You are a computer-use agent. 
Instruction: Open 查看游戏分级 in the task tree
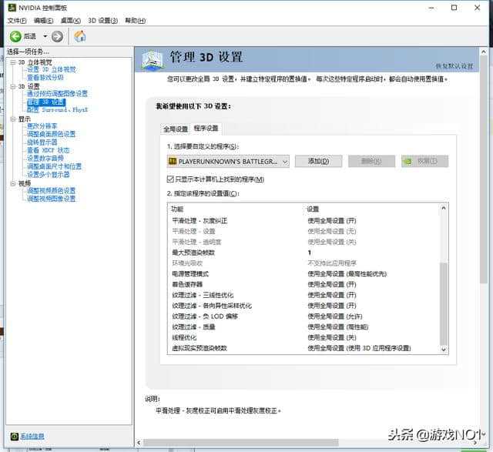coord(45,77)
